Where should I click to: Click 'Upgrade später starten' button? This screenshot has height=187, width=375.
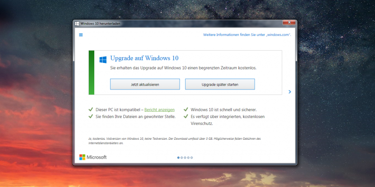pos(220,84)
